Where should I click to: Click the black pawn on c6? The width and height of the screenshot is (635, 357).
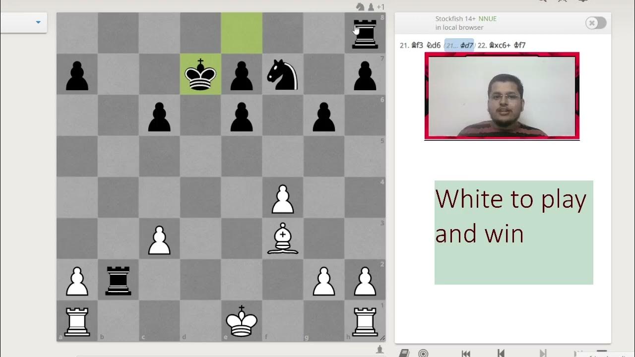pos(159,117)
